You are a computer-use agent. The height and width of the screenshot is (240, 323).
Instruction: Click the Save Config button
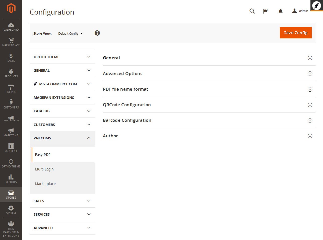click(295, 33)
